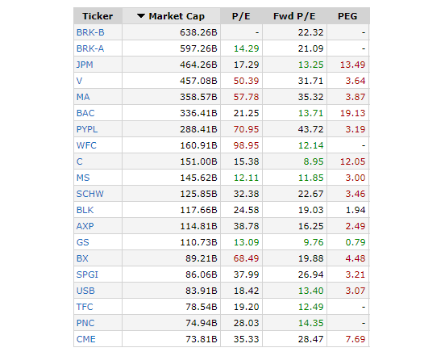The width and height of the screenshot is (445, 352).
Task: Select market cap value 160.91B
Action: point(198,145)
